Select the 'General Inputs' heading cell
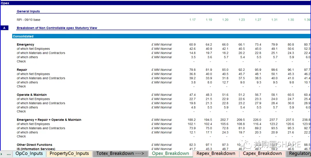Screen dimensions: 311x158 (x=28, y=11)
